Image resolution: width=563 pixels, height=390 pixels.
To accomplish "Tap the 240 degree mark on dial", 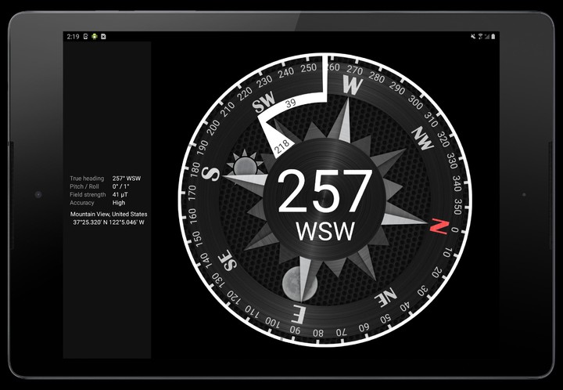I will (x=286, y=73).
